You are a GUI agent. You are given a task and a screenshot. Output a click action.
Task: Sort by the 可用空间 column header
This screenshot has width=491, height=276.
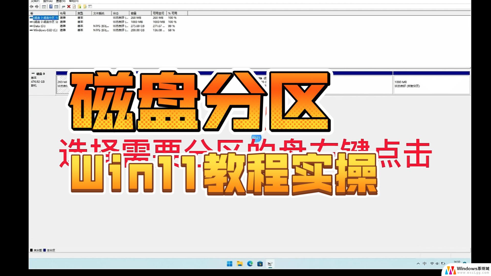tap(159, 13)
